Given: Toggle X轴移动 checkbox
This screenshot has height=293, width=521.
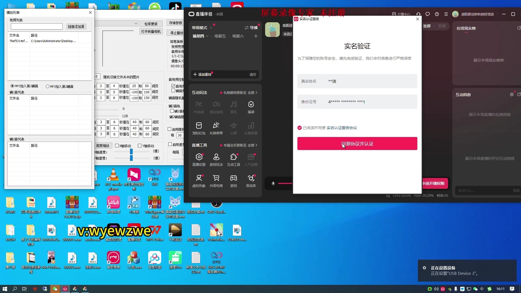Looking at the screenshot, I should (x=117, y=146).
